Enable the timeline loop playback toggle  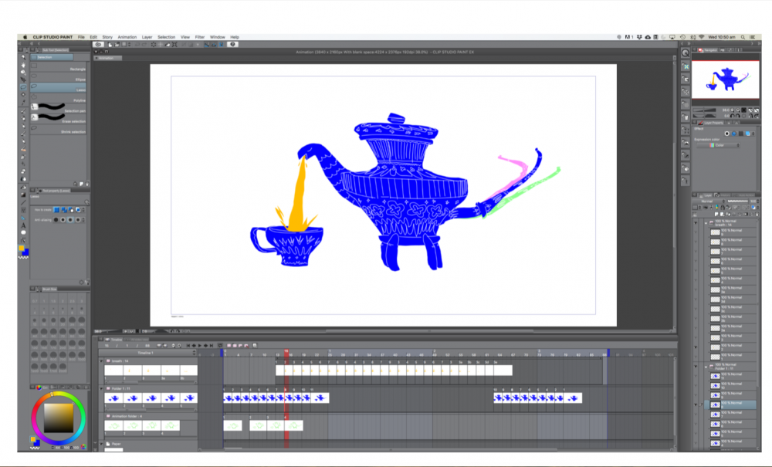click(220, 345)
